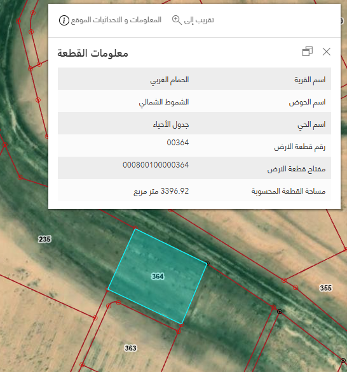347x372 pixels.
Task: Click highlighted parcel 364 on the map
Action: click(158, 276)
